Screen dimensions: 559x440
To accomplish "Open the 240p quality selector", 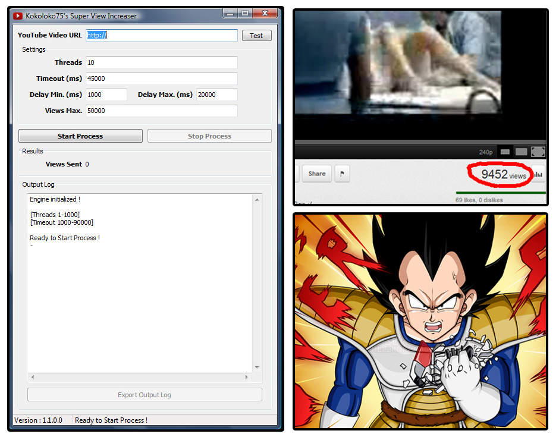I will pyautogui.click(x=486, y=152).
